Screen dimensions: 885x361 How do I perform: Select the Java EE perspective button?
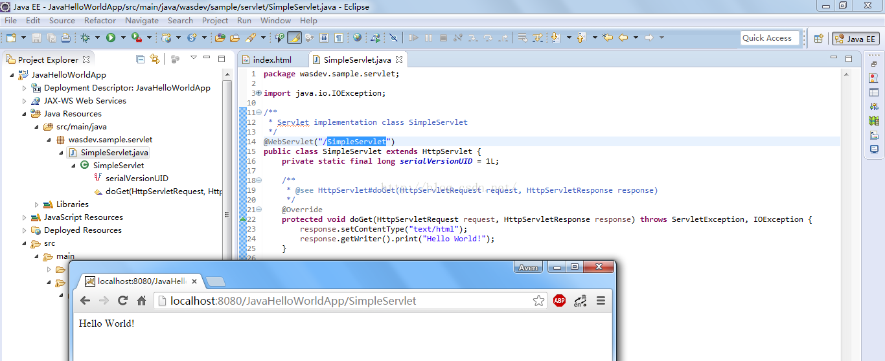(x=856, y=38)
